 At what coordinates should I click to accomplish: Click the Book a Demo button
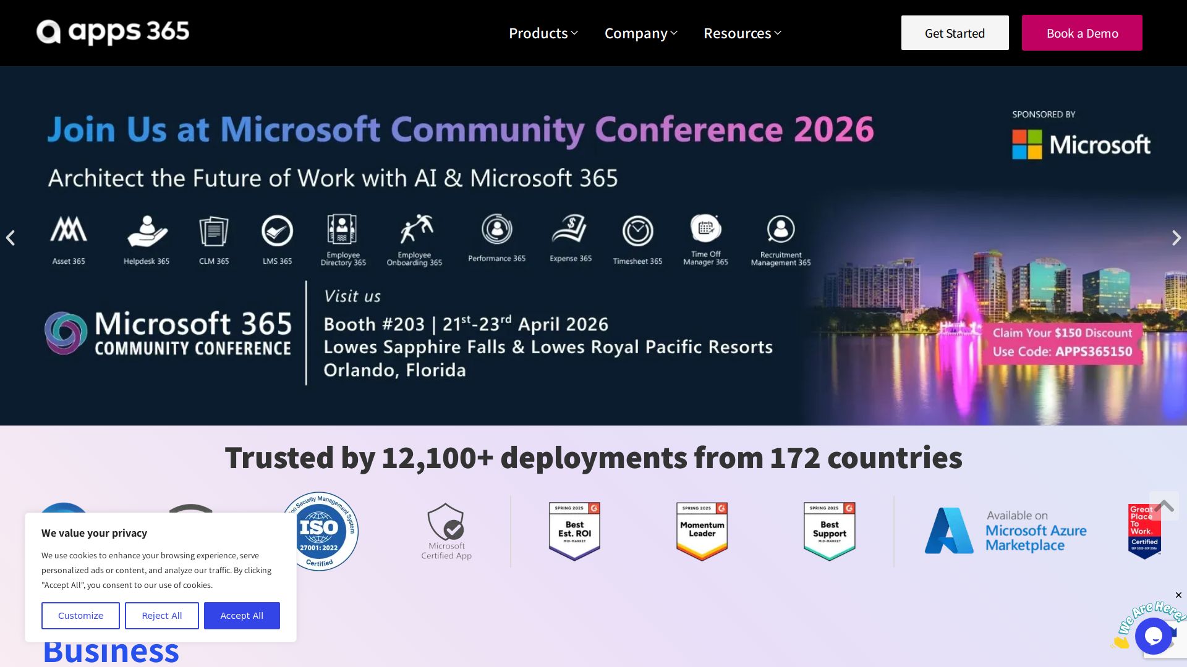tap(1081, 33)
